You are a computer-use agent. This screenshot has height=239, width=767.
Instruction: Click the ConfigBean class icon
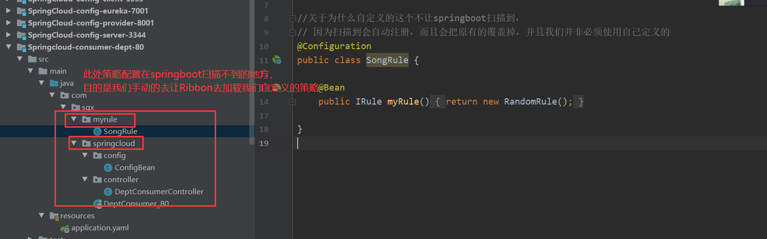[x=108, y=168]
